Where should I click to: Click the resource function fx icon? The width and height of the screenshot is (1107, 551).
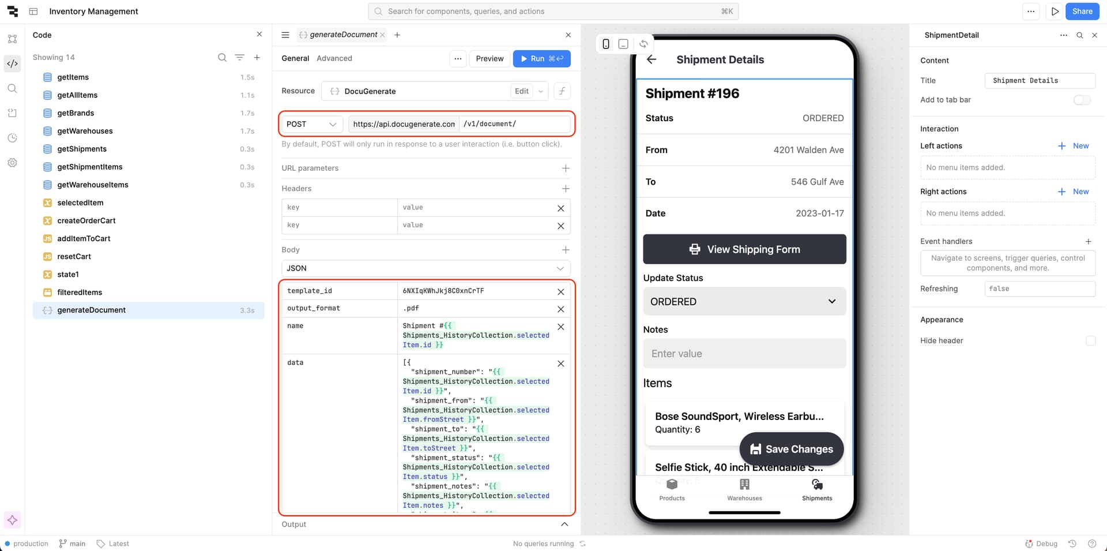coord(562,91)
